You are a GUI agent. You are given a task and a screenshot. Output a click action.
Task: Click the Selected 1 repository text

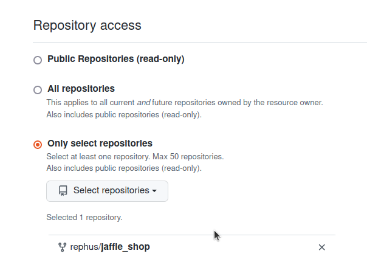[84, 218]
